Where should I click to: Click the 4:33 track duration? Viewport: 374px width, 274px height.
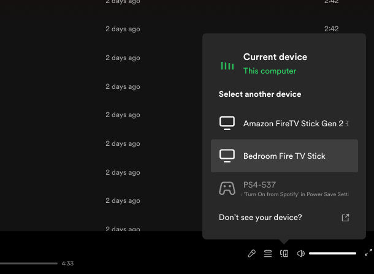click(x=67, y=264)
